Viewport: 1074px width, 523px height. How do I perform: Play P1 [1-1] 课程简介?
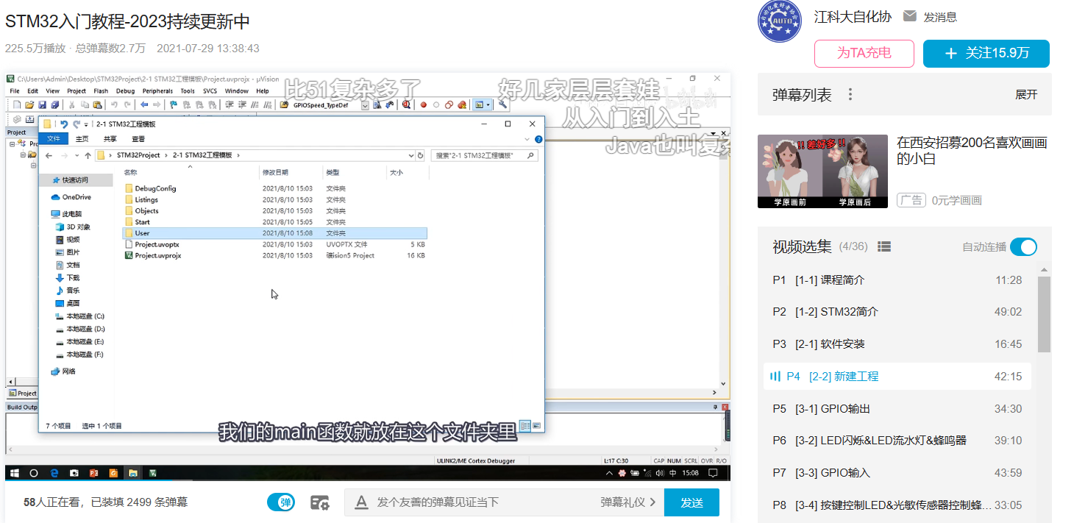coord(897,280)
